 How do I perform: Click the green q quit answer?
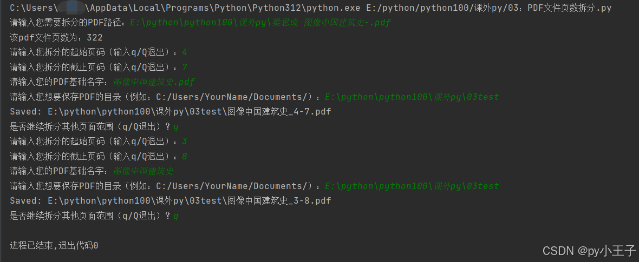click(175, 216)
